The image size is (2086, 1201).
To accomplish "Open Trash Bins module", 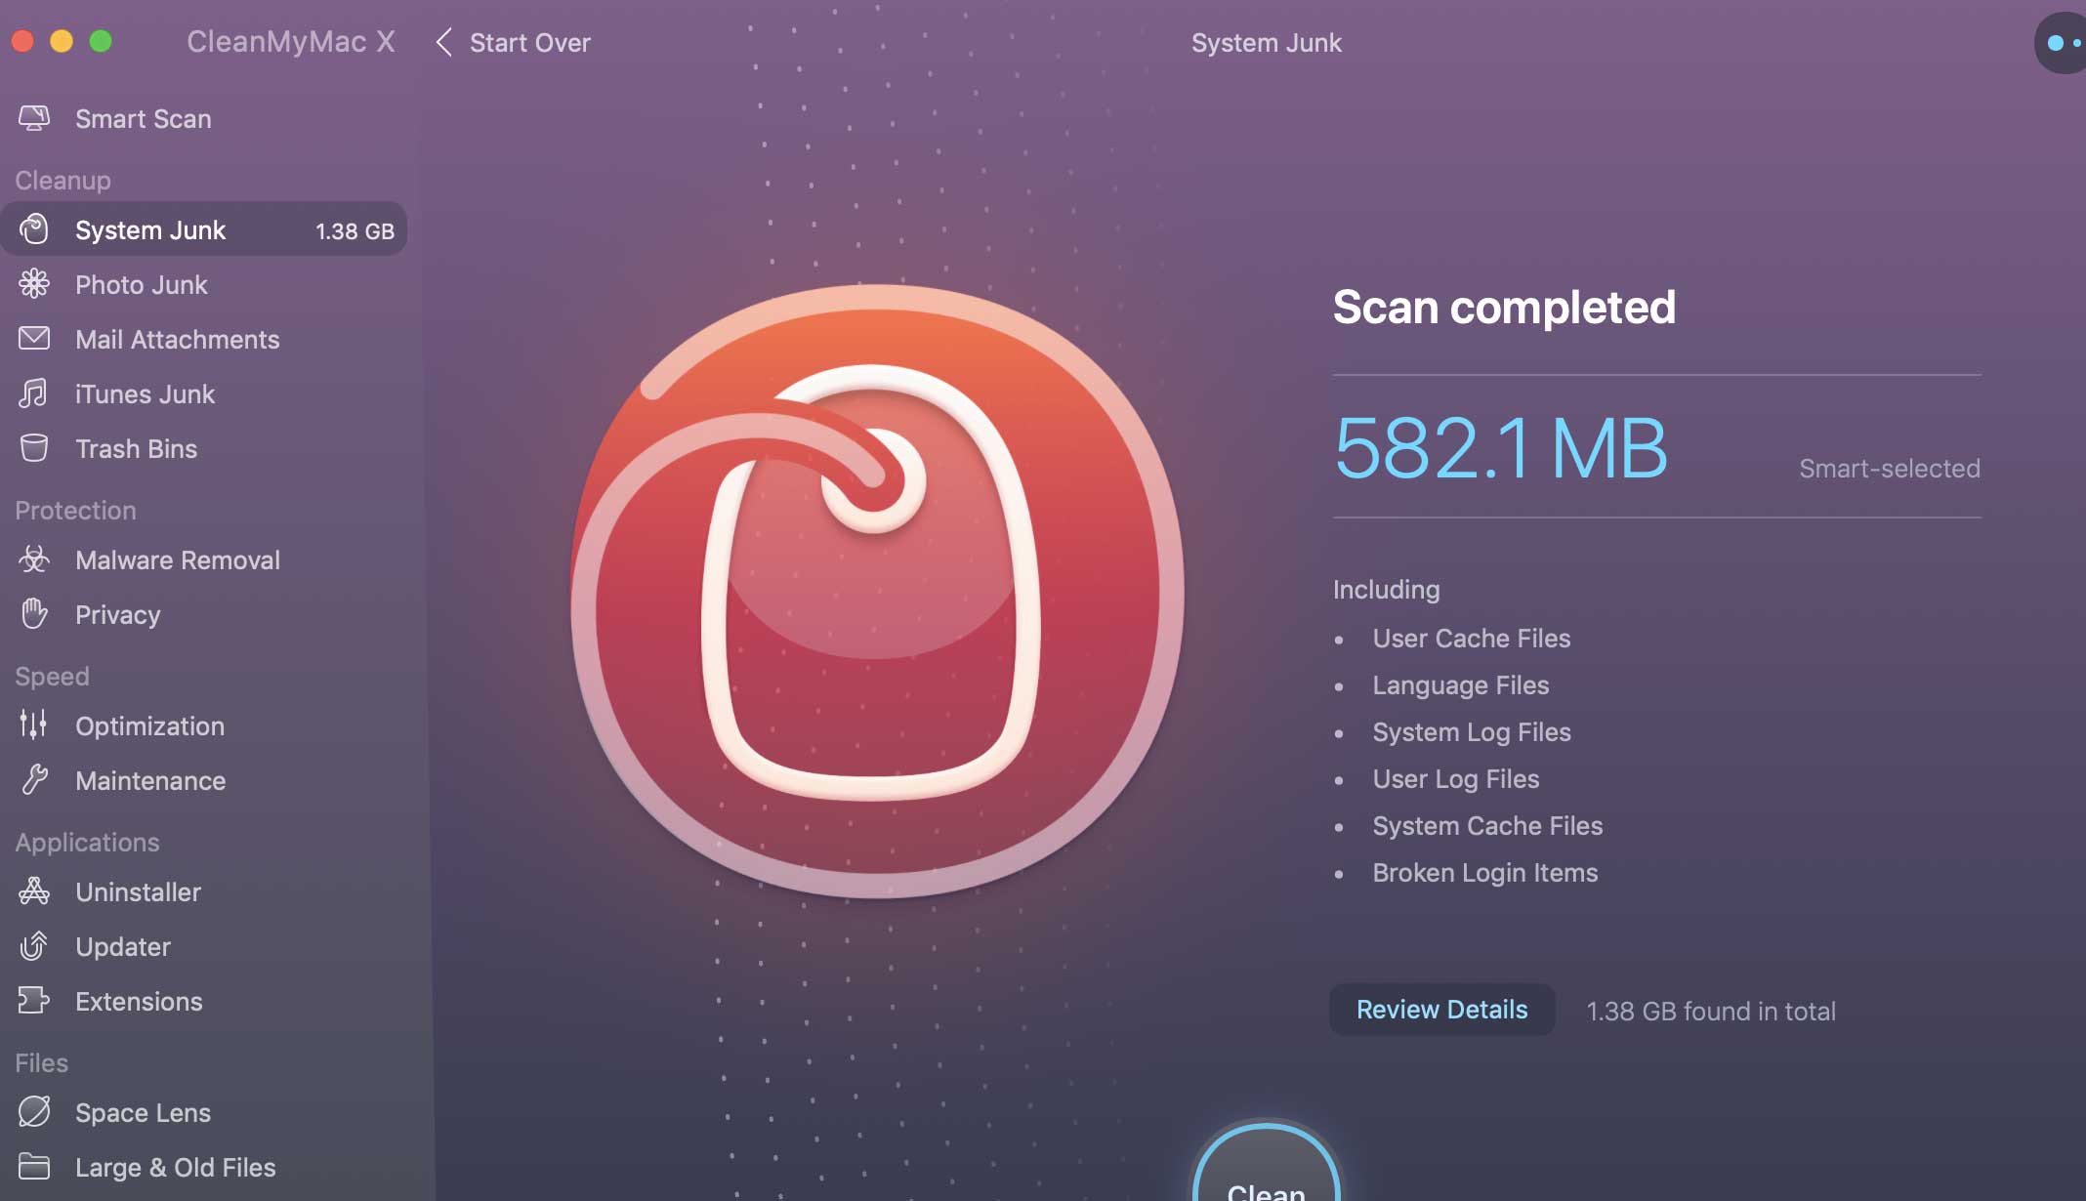I will [137, 448].
